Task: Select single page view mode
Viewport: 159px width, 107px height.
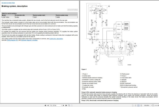Action: coord(133,105)
